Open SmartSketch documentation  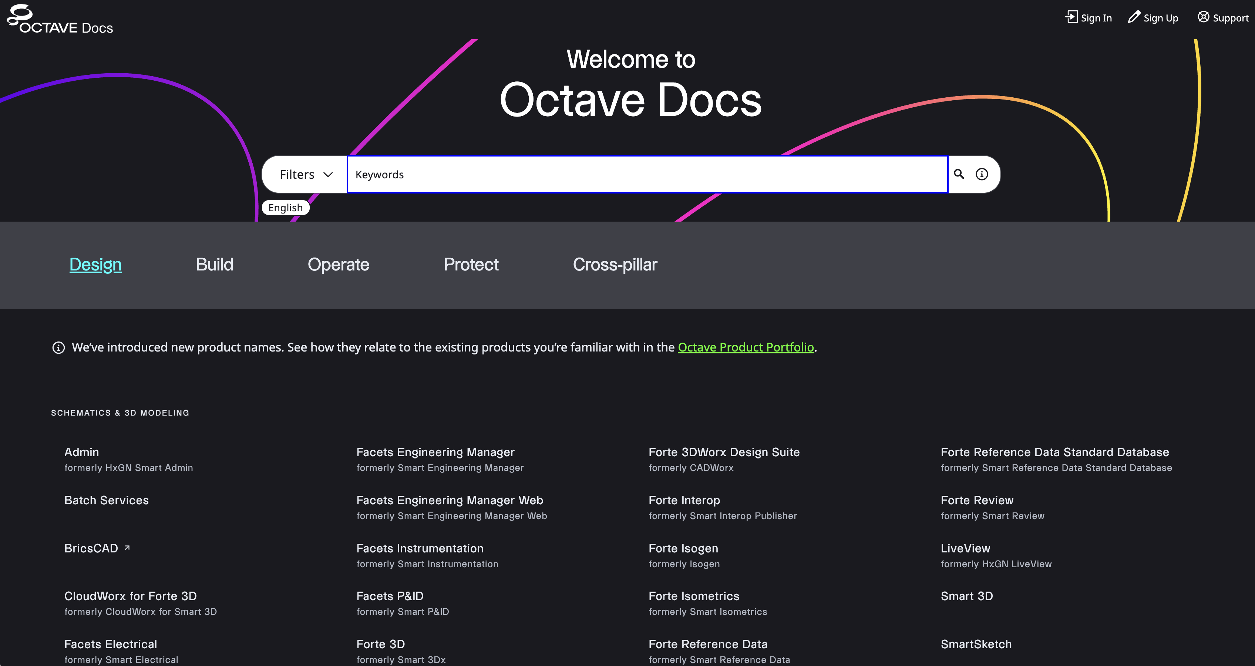coord(976,644)
